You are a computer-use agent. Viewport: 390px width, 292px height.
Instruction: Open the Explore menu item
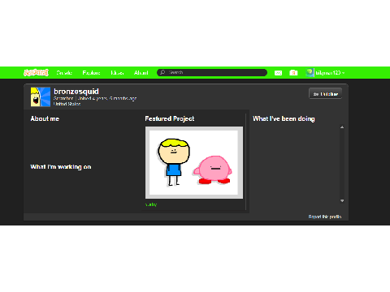click(x=91, y=73)
